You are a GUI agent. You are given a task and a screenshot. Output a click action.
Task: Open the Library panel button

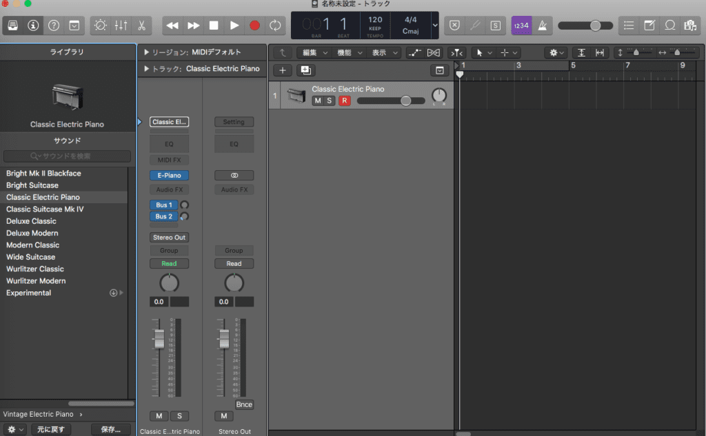coord(12,25)
